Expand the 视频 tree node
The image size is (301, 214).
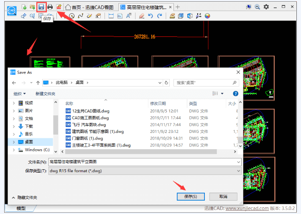tap(14, 103)
